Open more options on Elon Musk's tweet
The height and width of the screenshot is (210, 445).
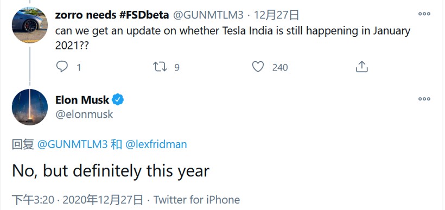(424, 99)
